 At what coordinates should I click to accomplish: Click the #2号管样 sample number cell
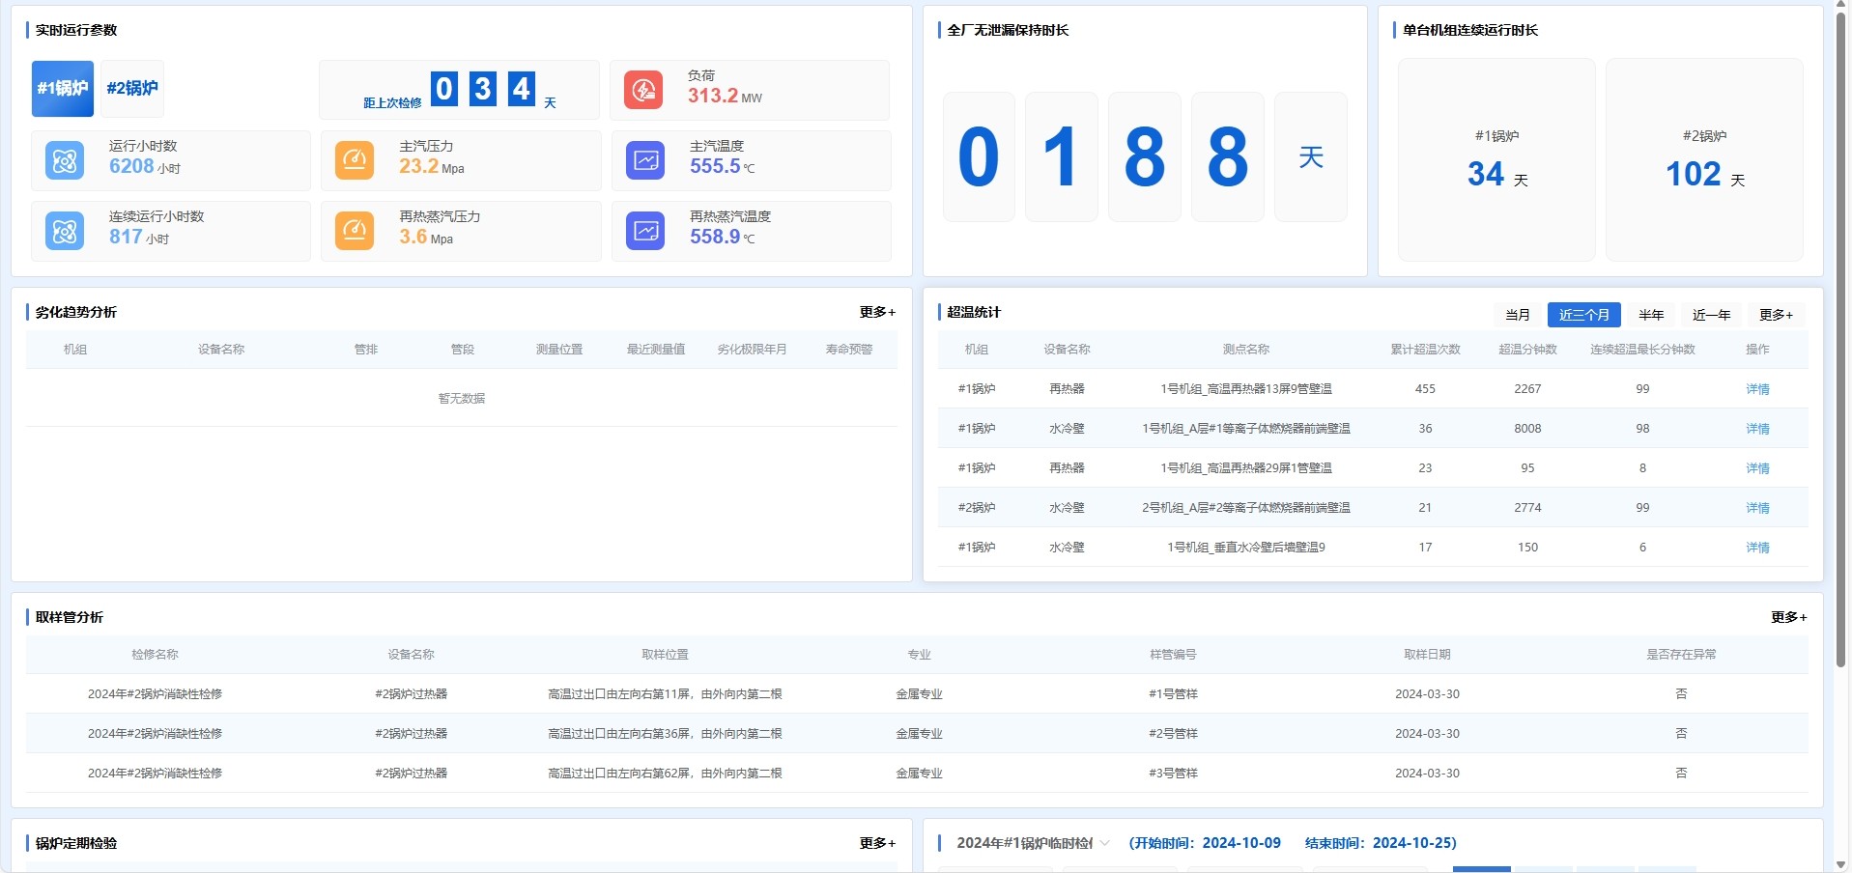pos(1173,734)
